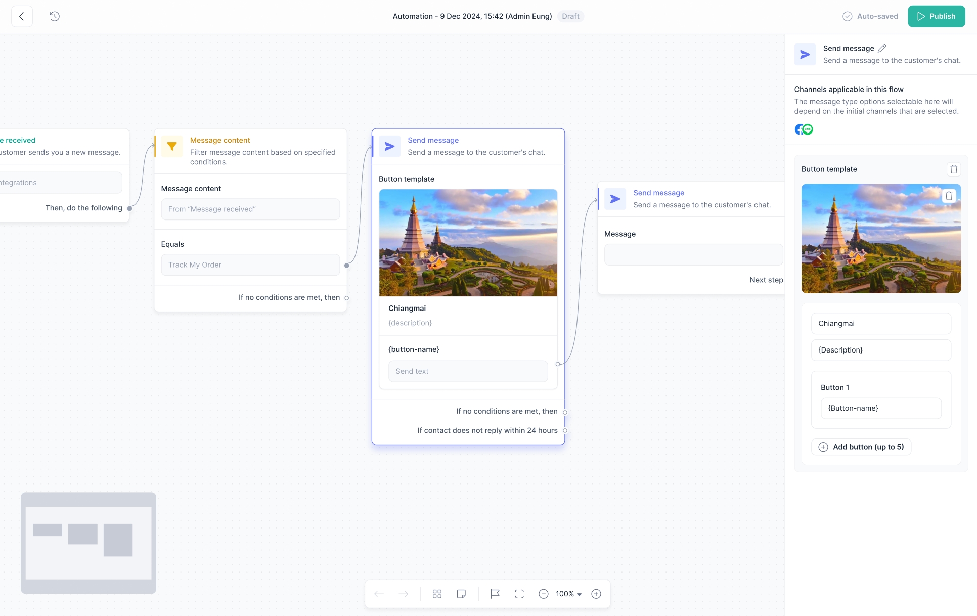
Task: Click the {Button-name} input field
Action: click(881, 408)
